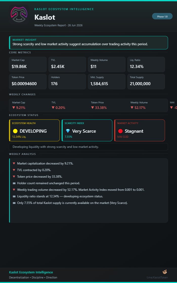Click 'TVL contracted by 0.20%' line
Image resolution: width=177 pixels, height=283 pixels.
34,170
